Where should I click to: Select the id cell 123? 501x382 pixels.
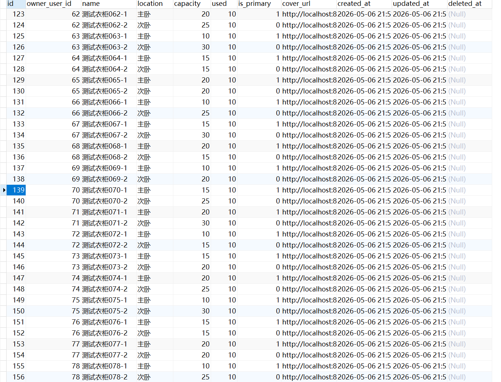(16, 14)
